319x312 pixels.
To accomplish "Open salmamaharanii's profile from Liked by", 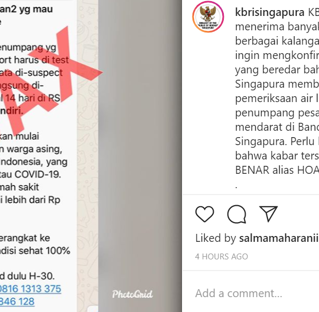I will click(x=279, y=238).
